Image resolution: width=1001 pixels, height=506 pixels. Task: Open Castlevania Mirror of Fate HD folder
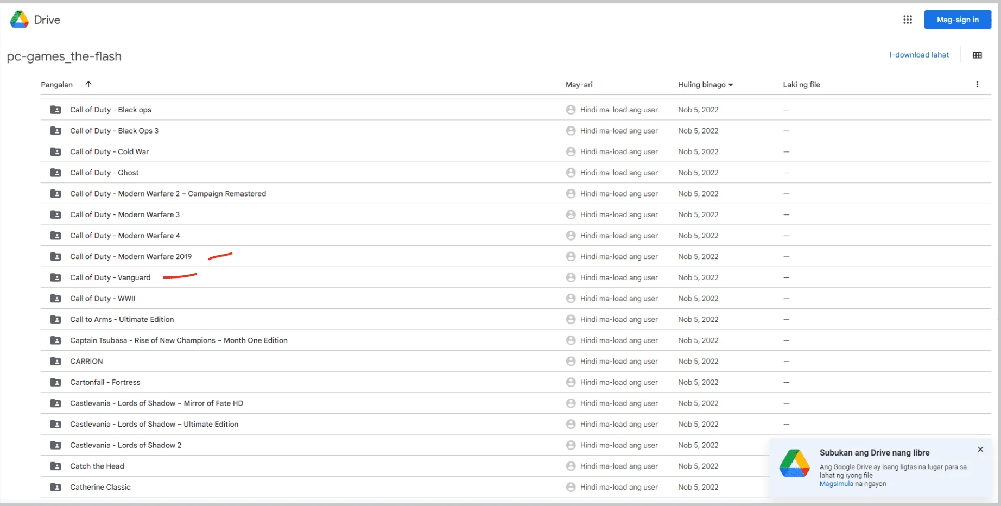pos(156,403)
